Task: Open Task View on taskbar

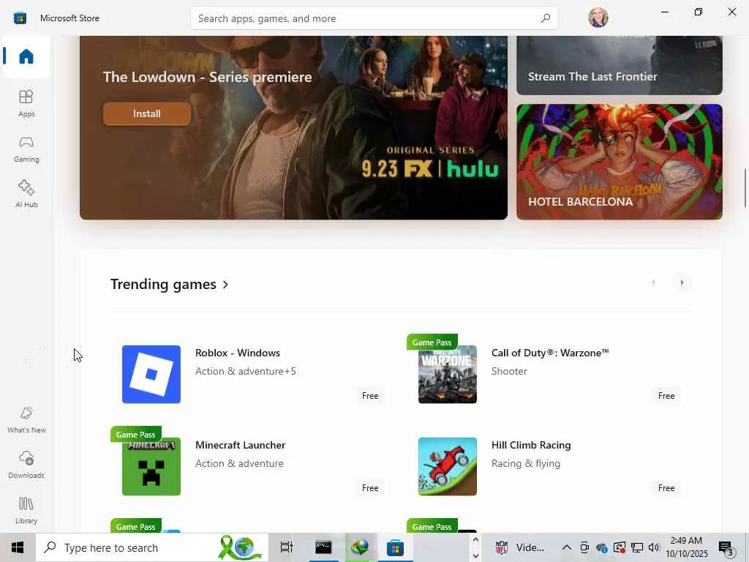Action: (286, 547)
